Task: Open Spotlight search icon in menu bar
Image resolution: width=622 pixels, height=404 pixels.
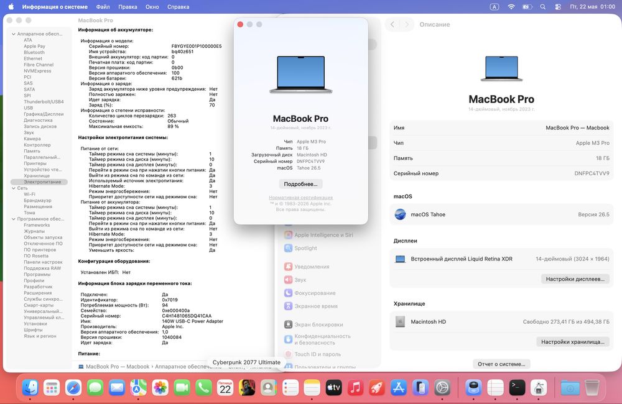Action: click(542, 7)
